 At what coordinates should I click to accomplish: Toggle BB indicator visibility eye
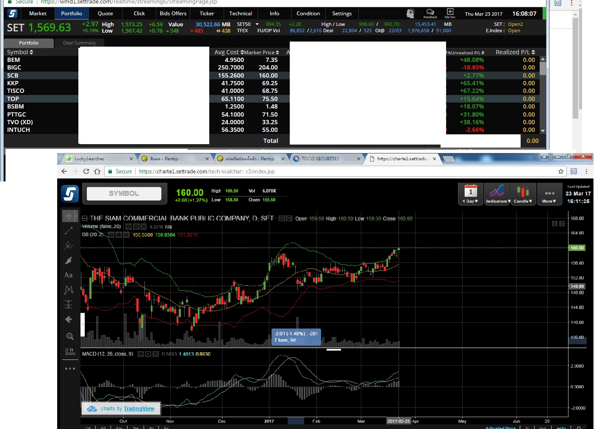111,234
